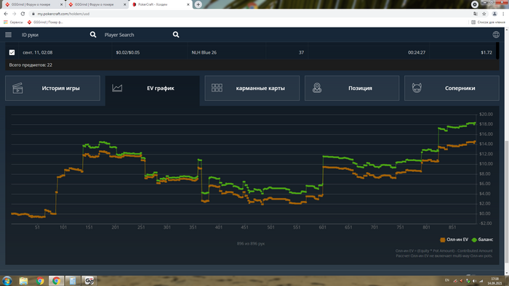Screen dimensions: 509x286
Task: Click the magnifier next to ID руки
Action: [x=93, y=35]
